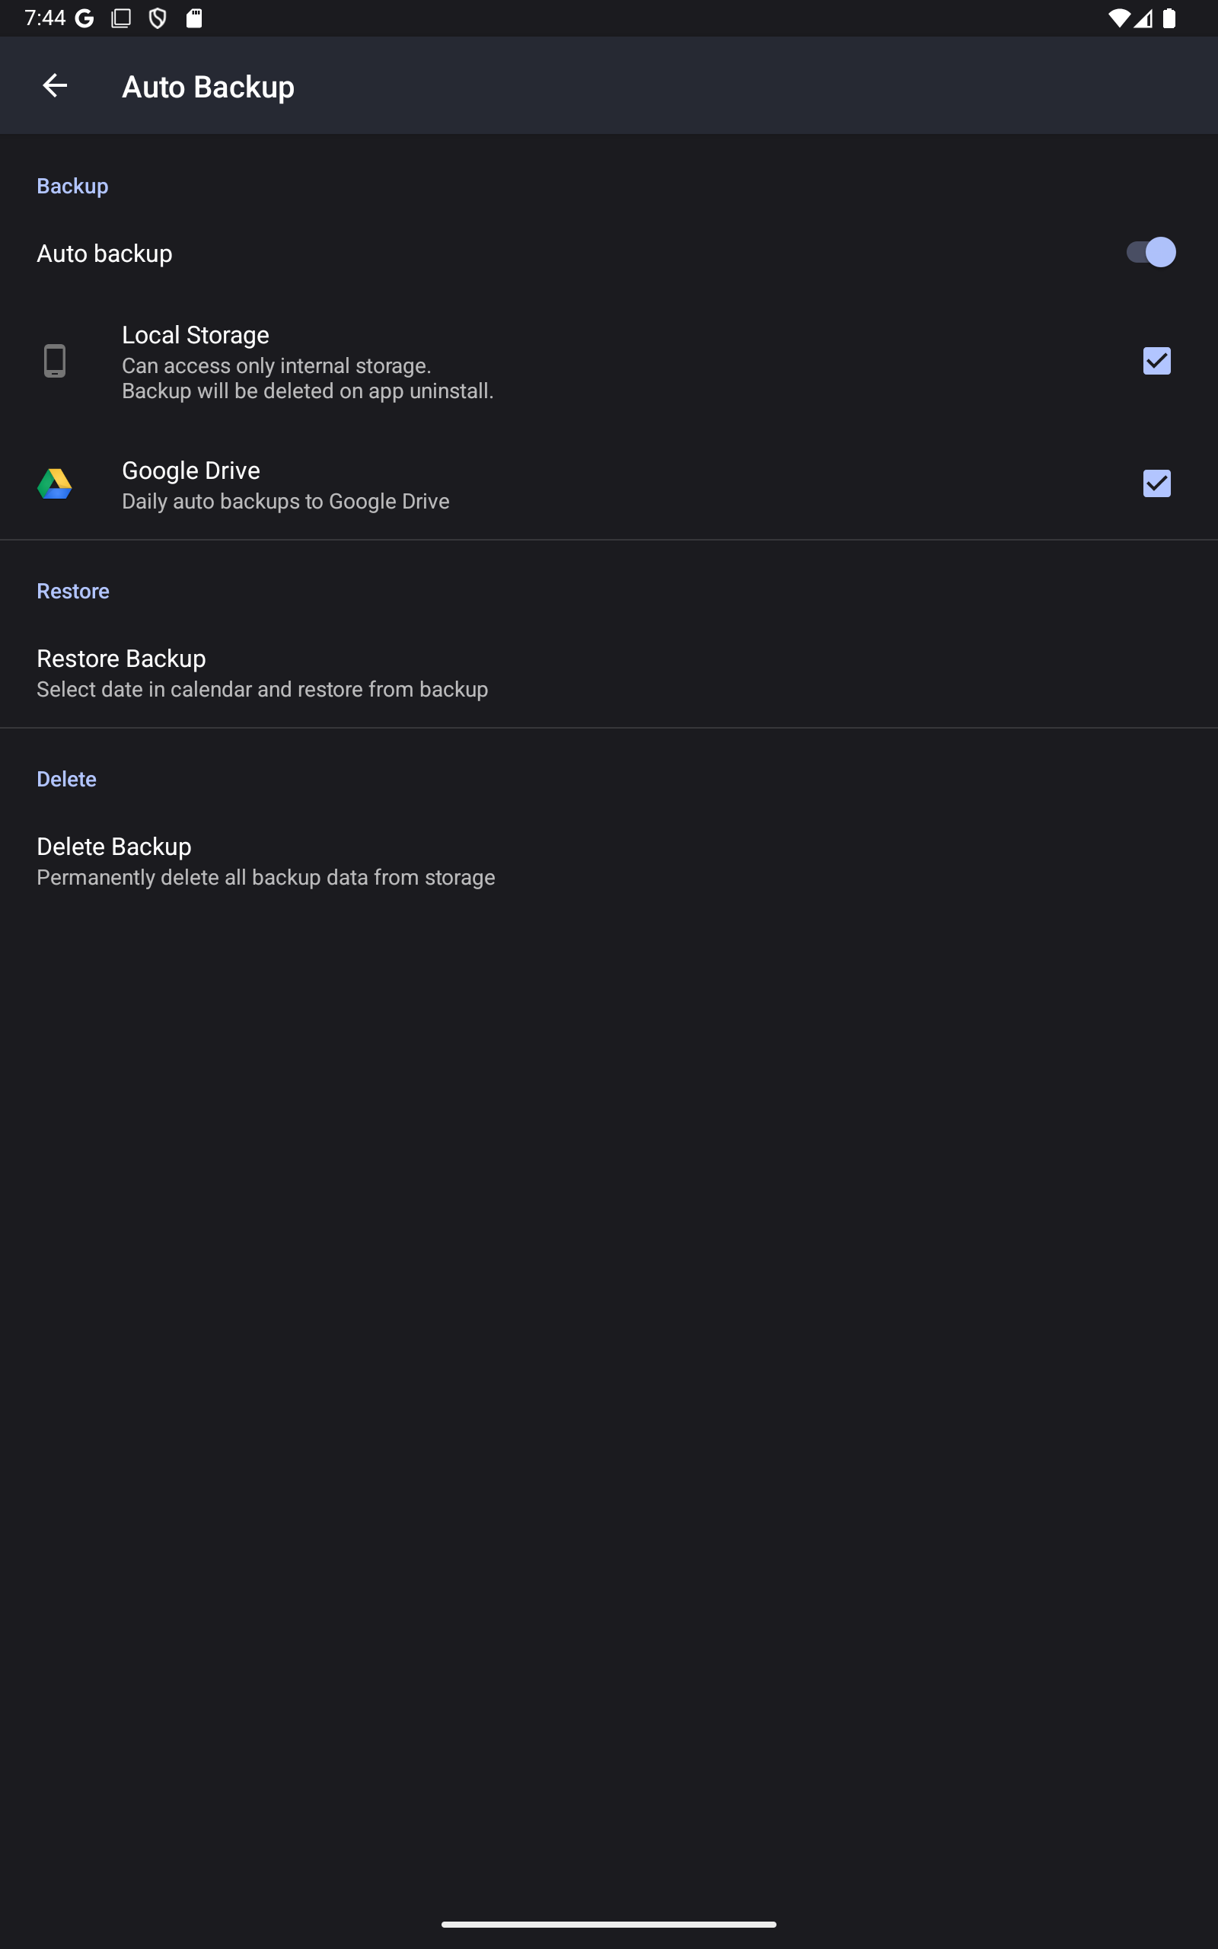Uncheck the Google Drive checkbox
The height and width of the screenshot is (1949, 1218).
(x=1157, y=484)
